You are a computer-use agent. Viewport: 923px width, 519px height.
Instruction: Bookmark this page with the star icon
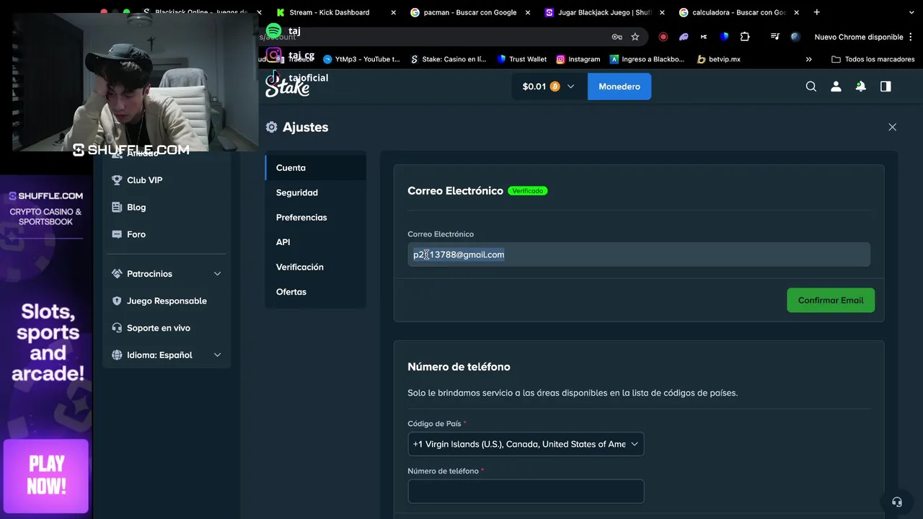(635, 37)
